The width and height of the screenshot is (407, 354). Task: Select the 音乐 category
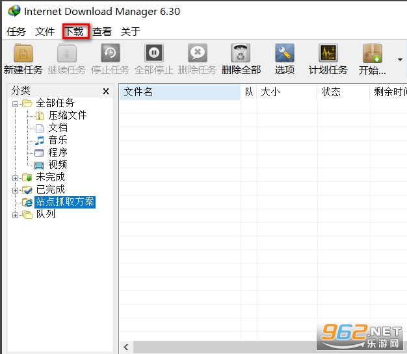pyautogui.click(x=58, y=140)
